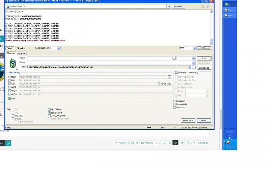
Task: Click the green phone icon
Action: [x=13, y=63]
